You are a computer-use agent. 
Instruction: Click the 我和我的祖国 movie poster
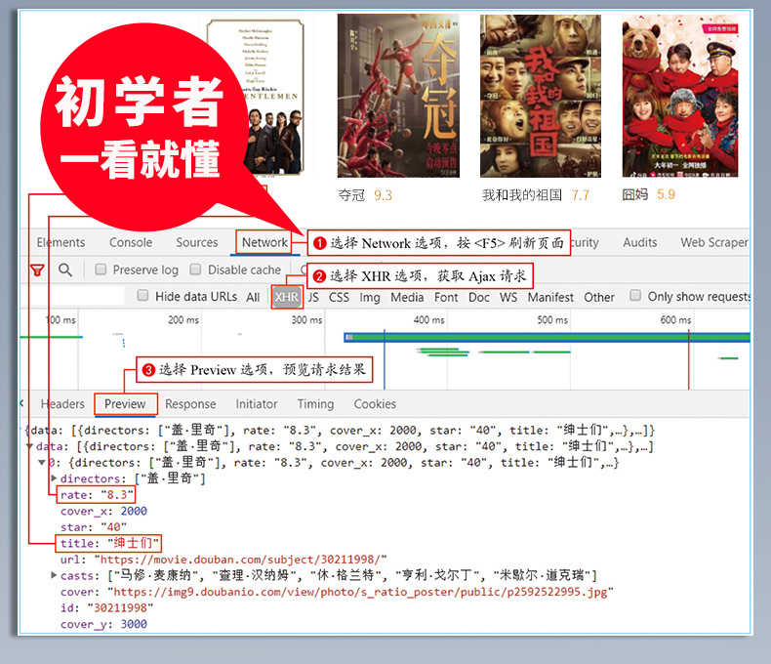click(x=541, y=96)
